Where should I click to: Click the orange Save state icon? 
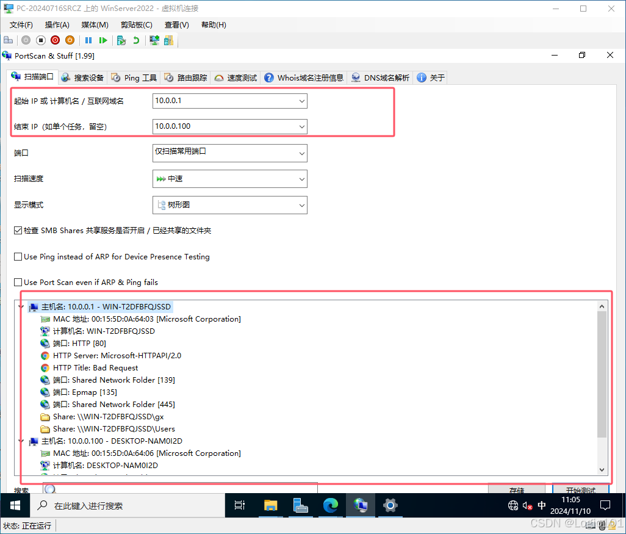tap(70, 40)
